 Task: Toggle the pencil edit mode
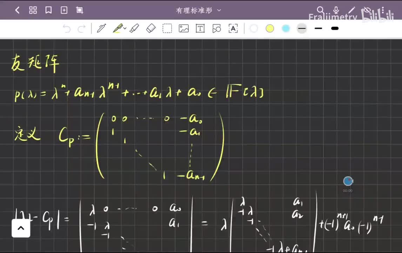(x=352, y=10)
